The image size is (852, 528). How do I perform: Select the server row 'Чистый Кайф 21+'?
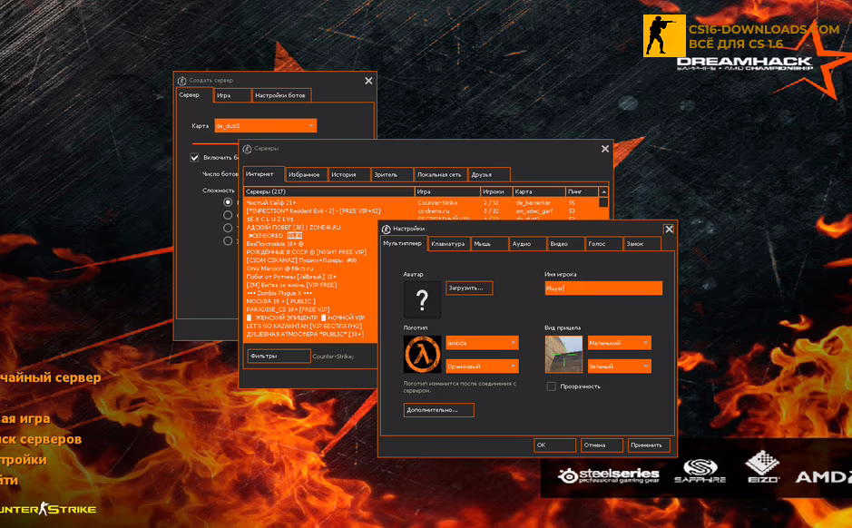click(x=421, y=203)
